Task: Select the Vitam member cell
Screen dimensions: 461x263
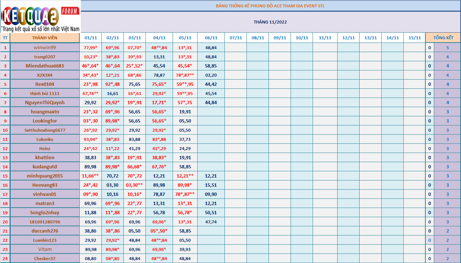Action: click(44, 249)
